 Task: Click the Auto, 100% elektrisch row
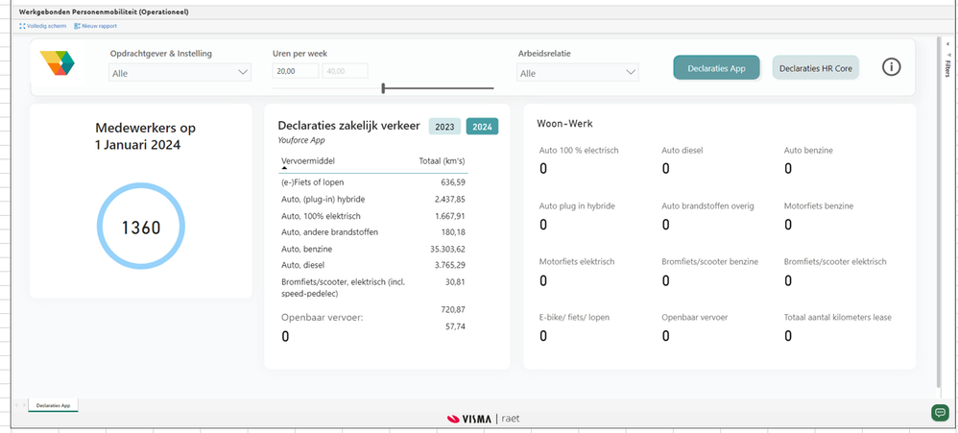pyautogui.click(x=374, y=216)
